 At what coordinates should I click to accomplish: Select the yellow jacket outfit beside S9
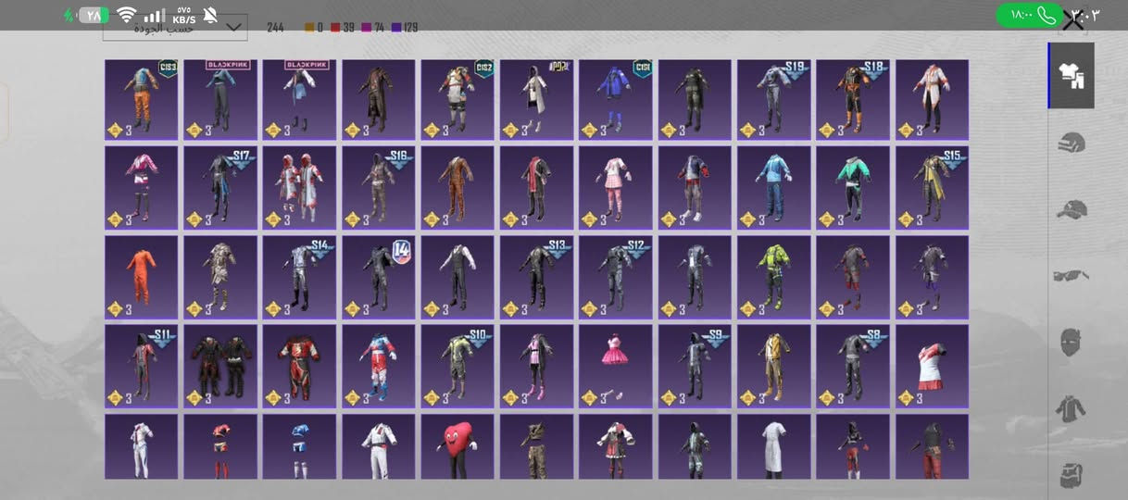774,366
